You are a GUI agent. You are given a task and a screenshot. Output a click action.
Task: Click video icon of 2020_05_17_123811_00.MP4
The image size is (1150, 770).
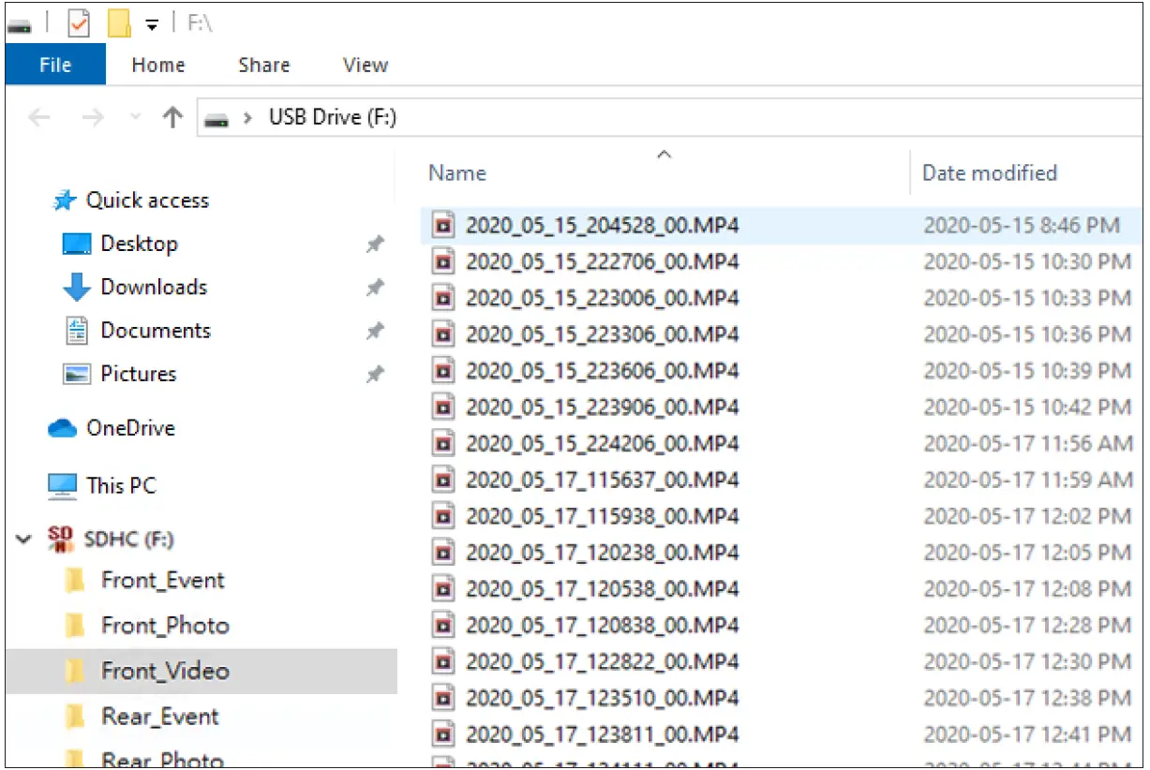coord(444,734)
